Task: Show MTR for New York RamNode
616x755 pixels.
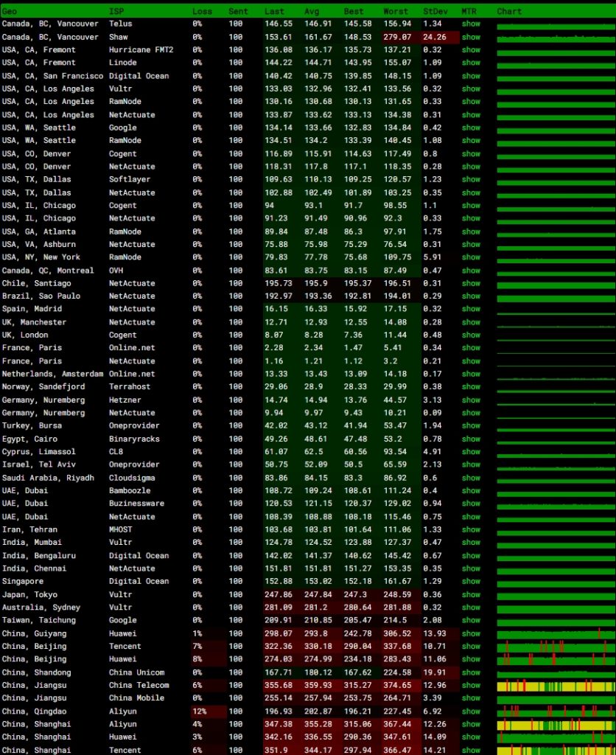Action: [471, 257]
